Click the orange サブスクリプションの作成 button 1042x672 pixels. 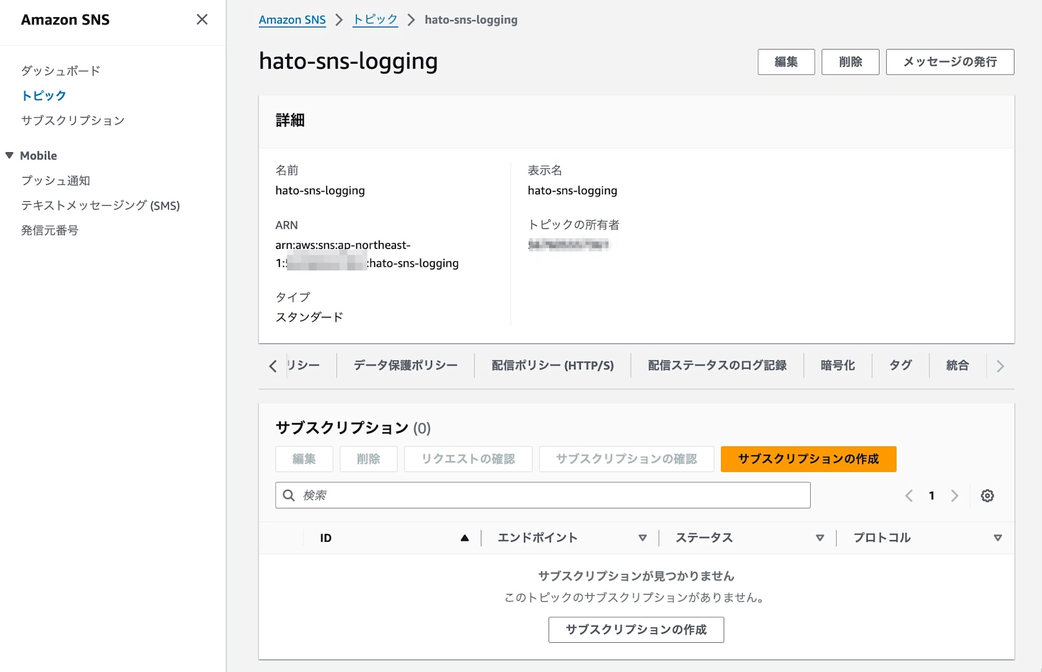(809, 459)
